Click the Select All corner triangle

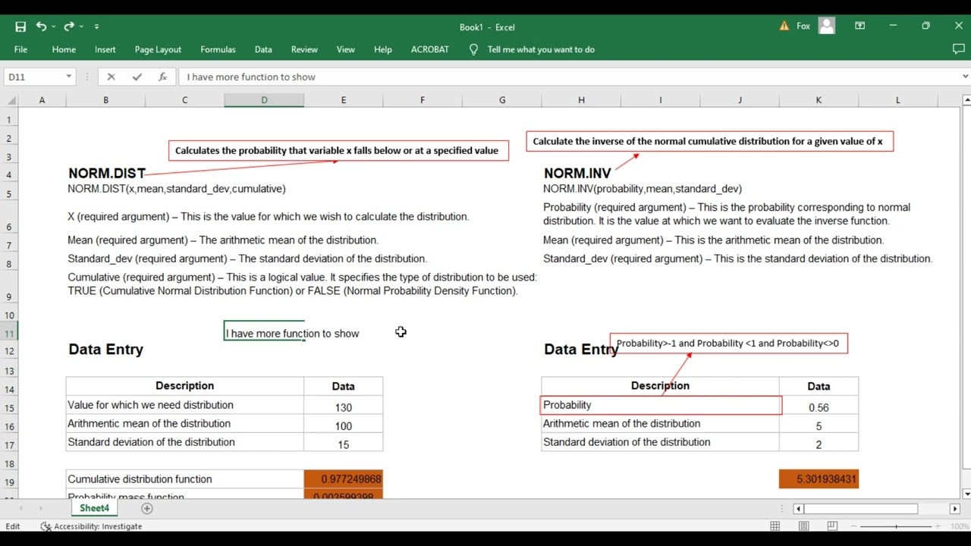[10, 100]
